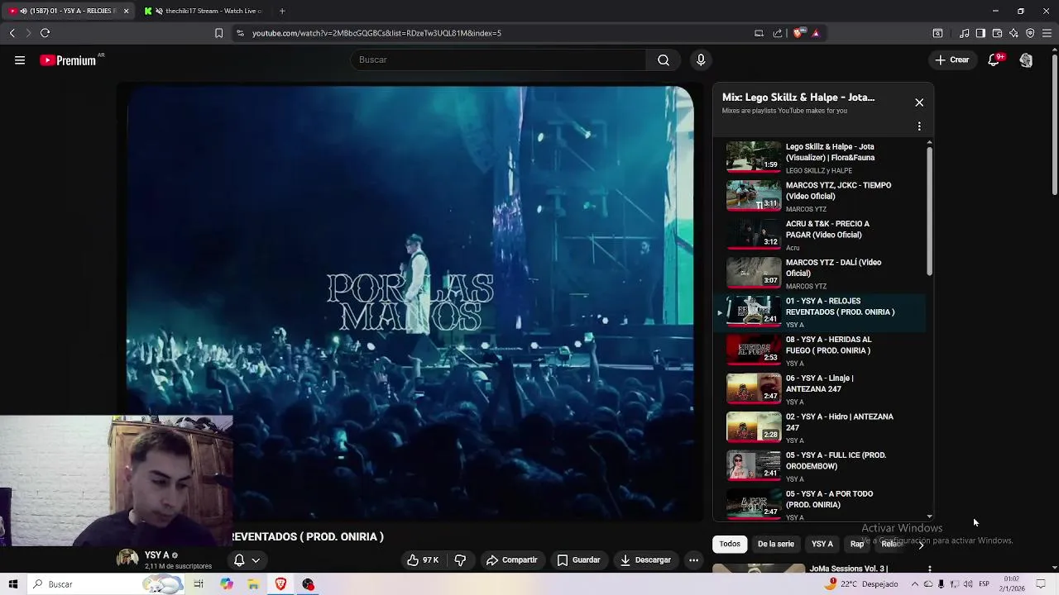This screenshot has height=595, width=1059.
Task: Click the browser back arrow
Action: tap(12, 33)
